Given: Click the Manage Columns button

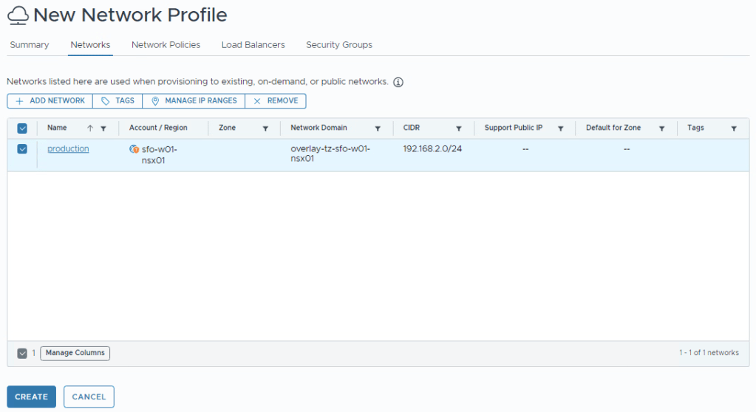Looking at the screenshot, I should pos(75,354).
